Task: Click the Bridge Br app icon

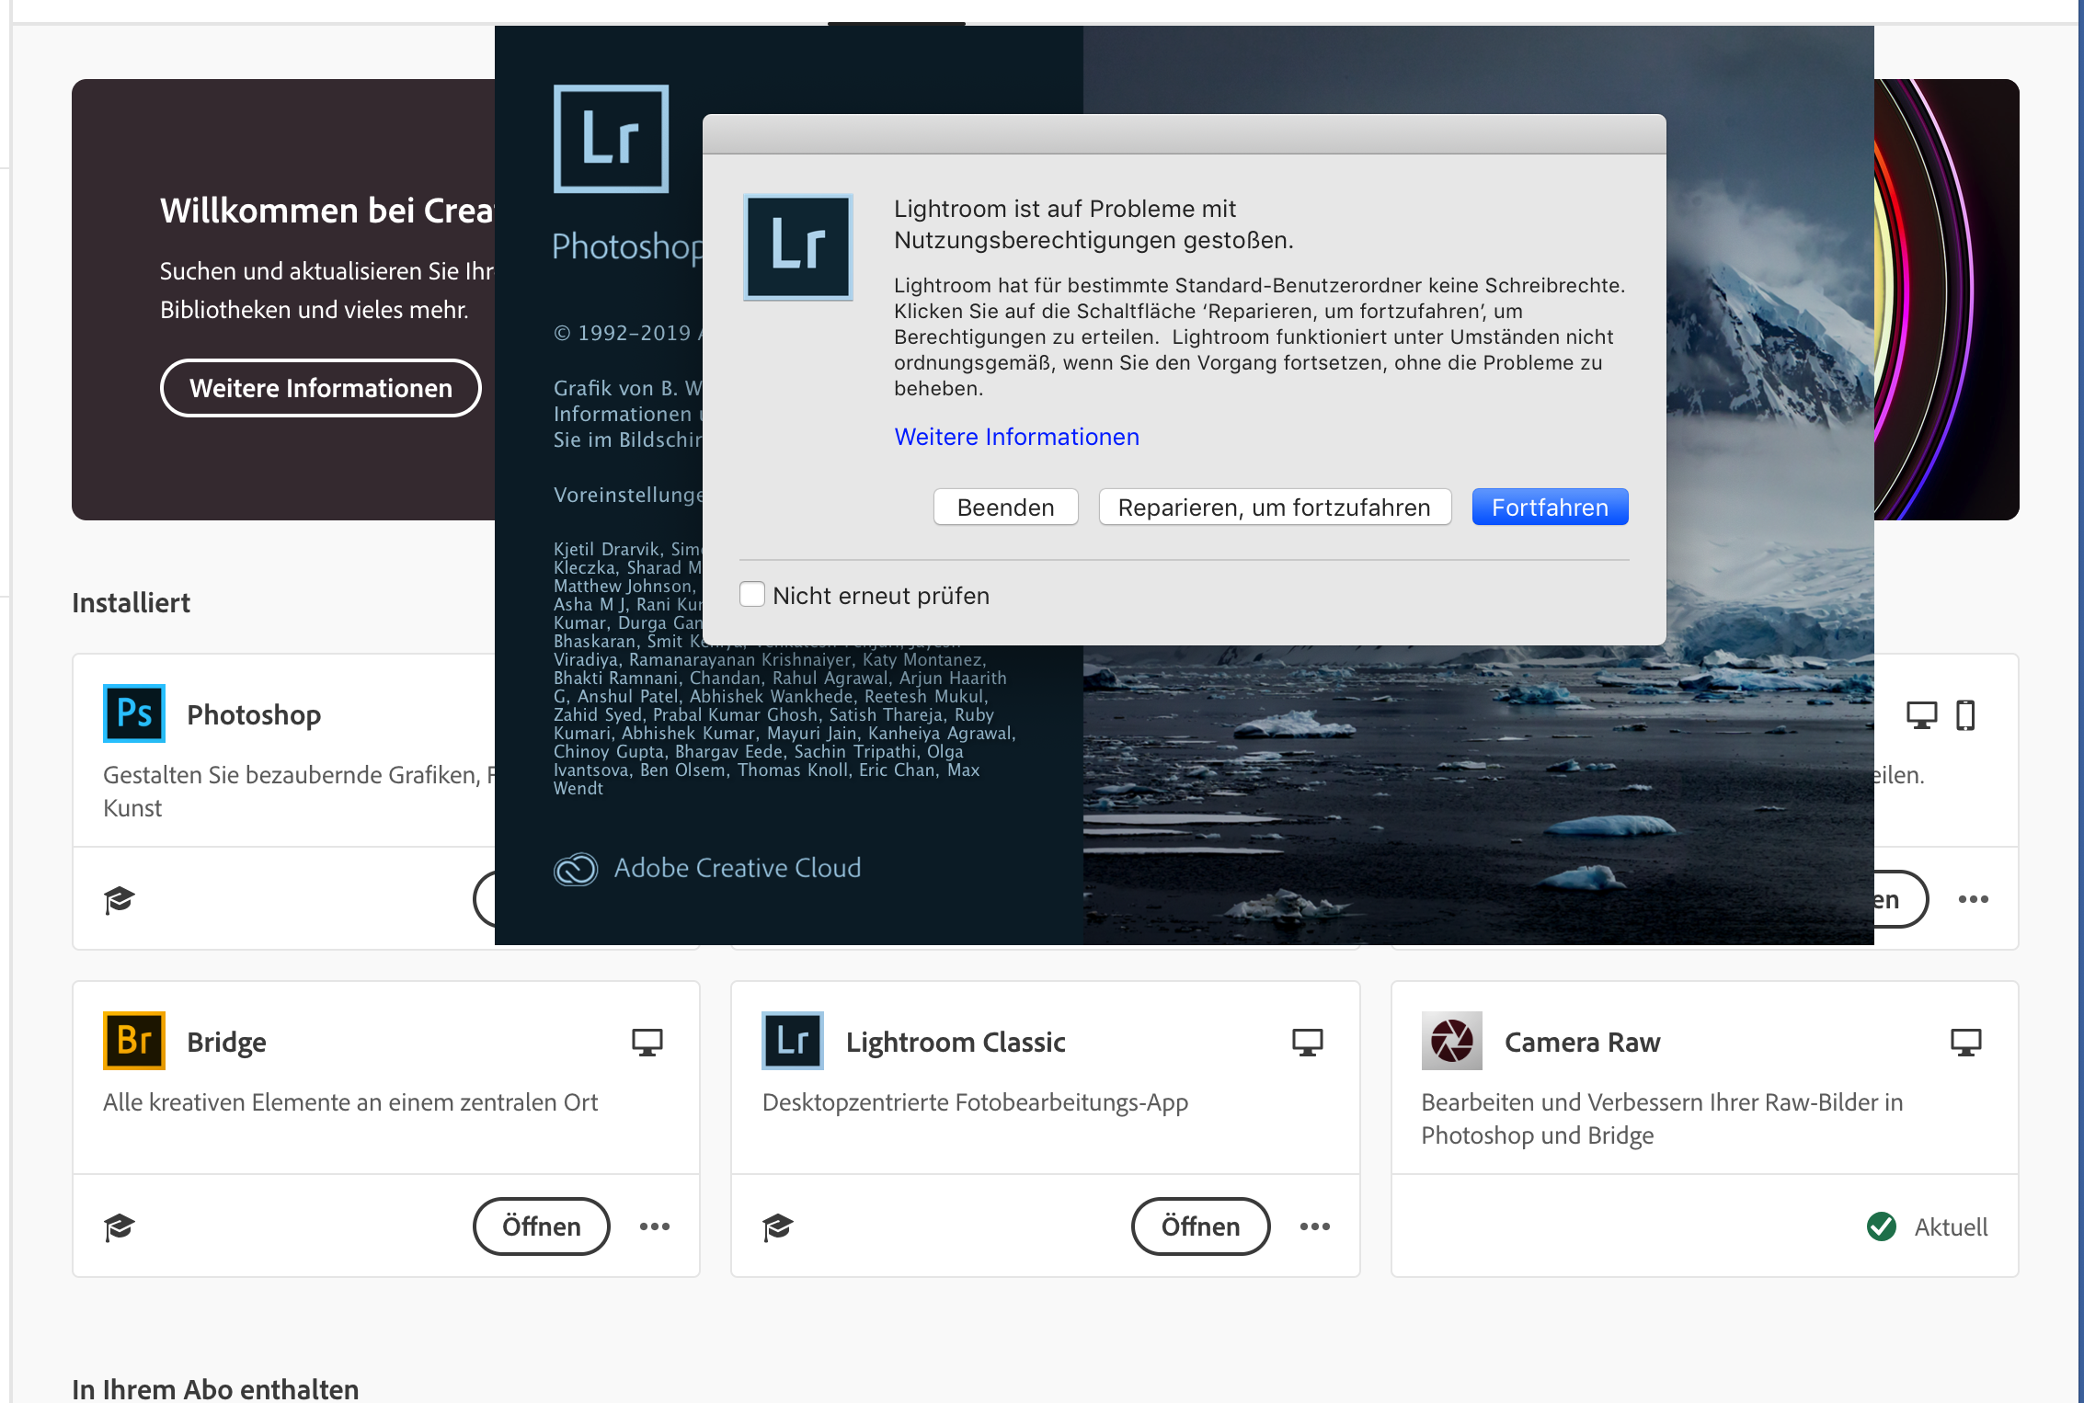Action: tap(134, 1041)
